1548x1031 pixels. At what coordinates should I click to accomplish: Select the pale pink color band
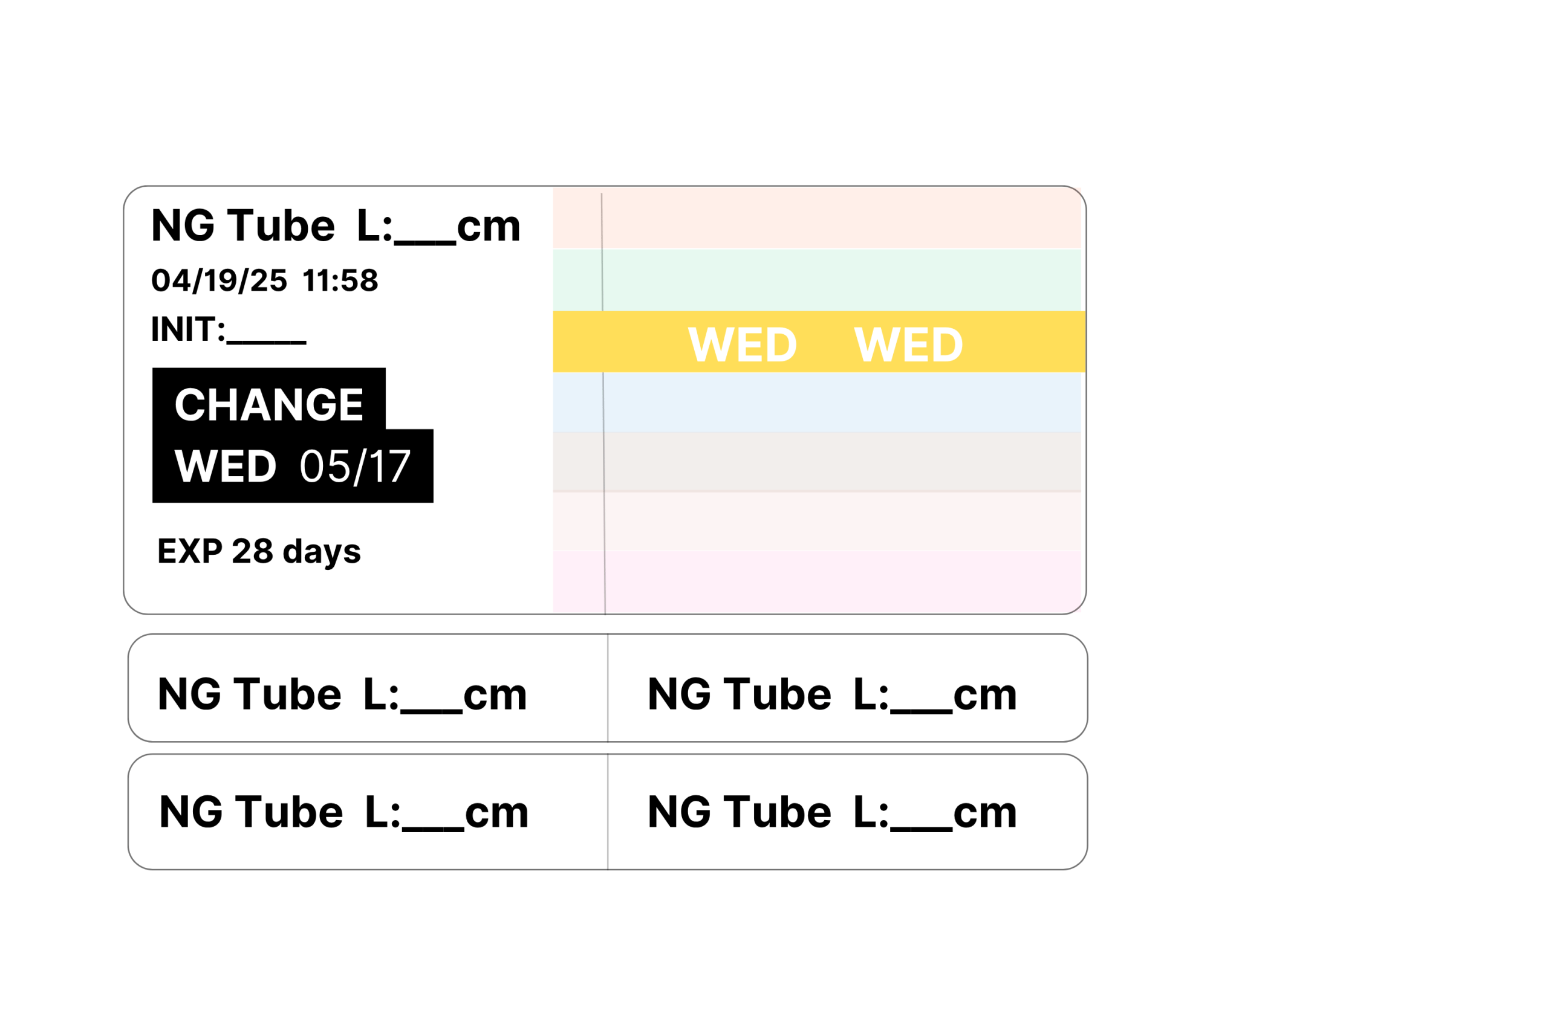(816, 522)
